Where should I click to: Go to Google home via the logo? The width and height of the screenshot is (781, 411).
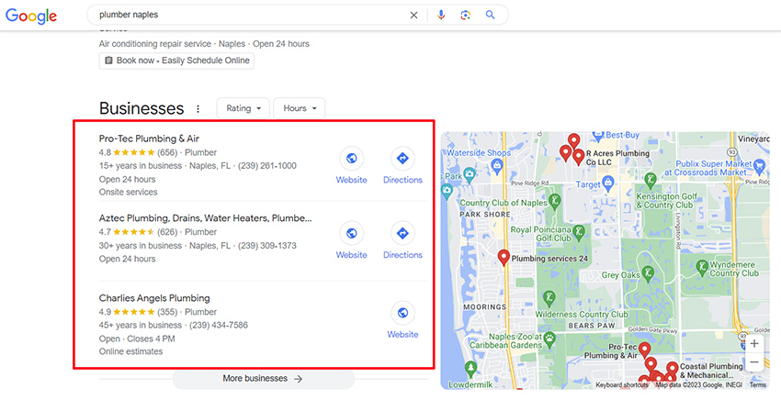pos(31,16)
